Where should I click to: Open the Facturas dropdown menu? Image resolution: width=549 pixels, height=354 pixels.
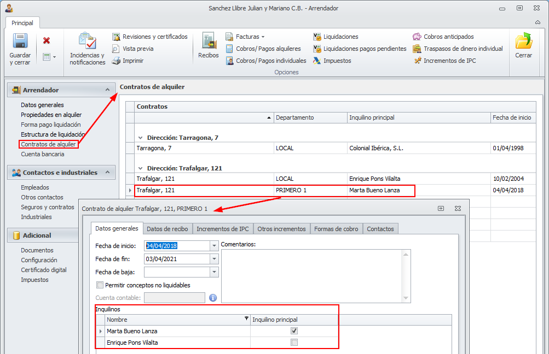[245, 37]
